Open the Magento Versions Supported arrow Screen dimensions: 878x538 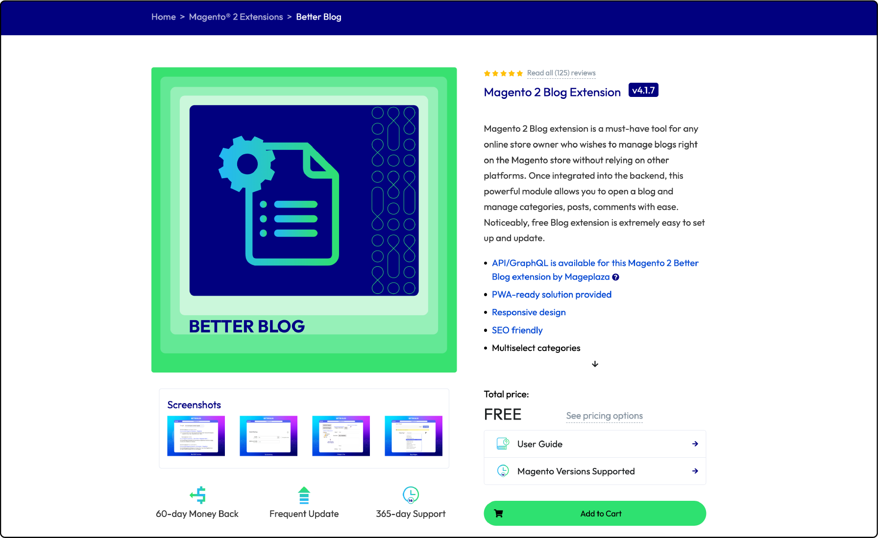695,471
